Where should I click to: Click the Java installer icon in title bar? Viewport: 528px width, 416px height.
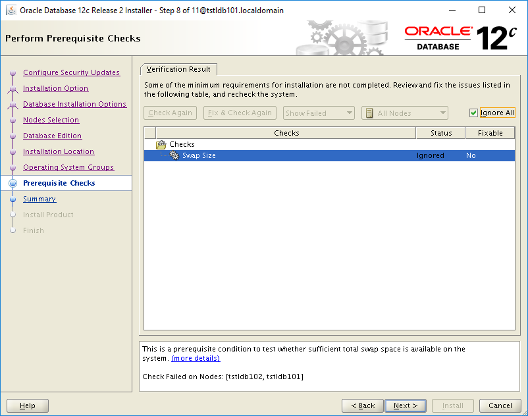click(x=11, y=11)
